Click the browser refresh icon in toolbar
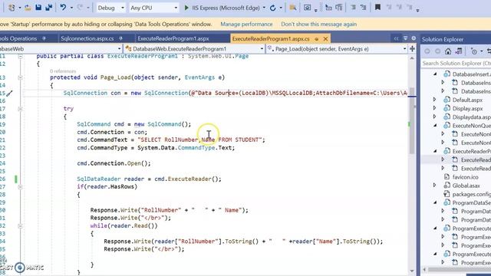The image size is (491, 276). pos(273,8)
